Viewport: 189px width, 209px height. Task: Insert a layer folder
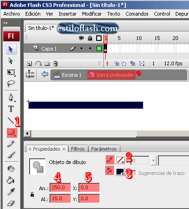pos(47,63)
